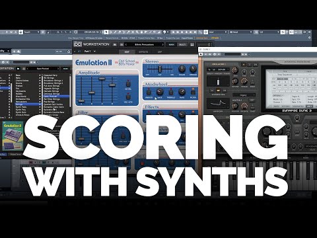Open folder icon in left UVI browser header
Image resolution: width=317 pixels, height=238 pixels.
18,69
